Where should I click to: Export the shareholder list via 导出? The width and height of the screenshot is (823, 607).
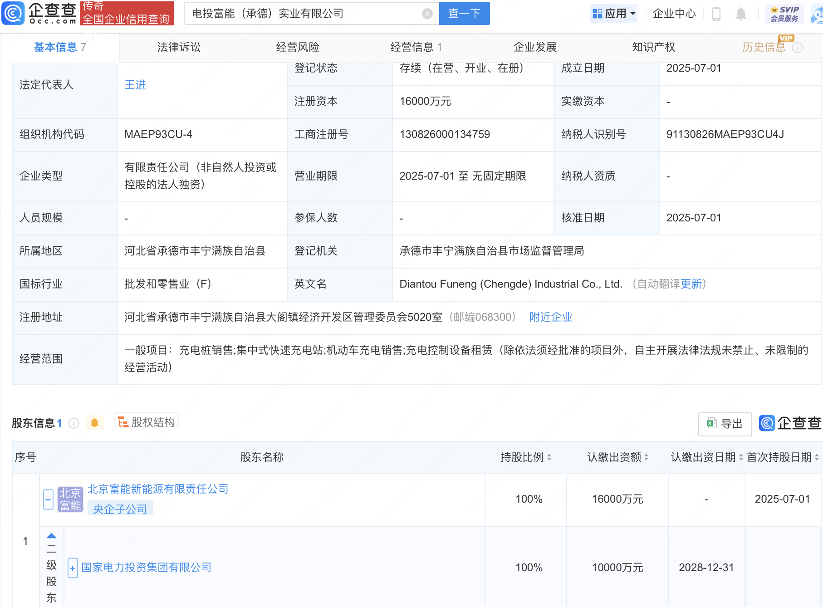coord(725,424)
